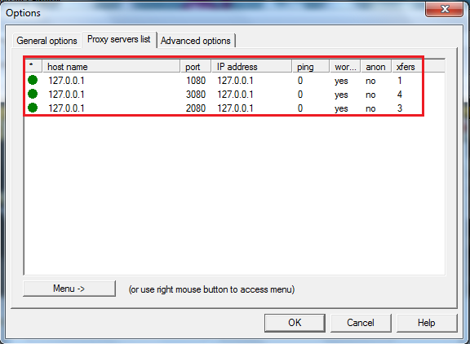Click the green status dot for port 3080

(33, 94)
